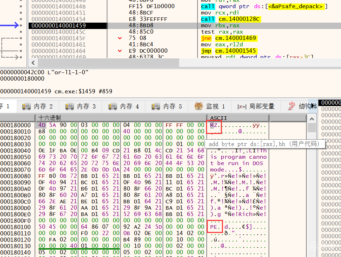Click highlighted address 0000000140001459
The width and height of the screenshot is (341, 257).
(59, 25)
